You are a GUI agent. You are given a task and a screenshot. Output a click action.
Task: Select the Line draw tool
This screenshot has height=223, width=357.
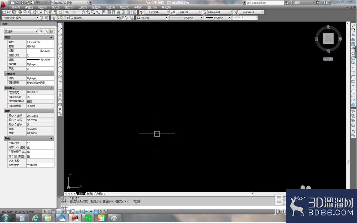coord(60,25)
